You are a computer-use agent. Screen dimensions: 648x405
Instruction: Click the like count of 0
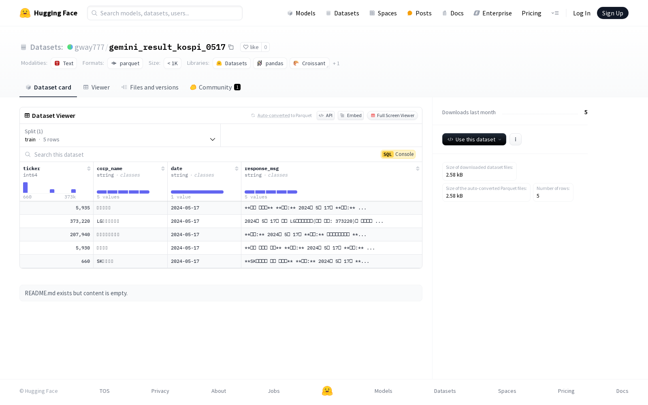[265, 47]
